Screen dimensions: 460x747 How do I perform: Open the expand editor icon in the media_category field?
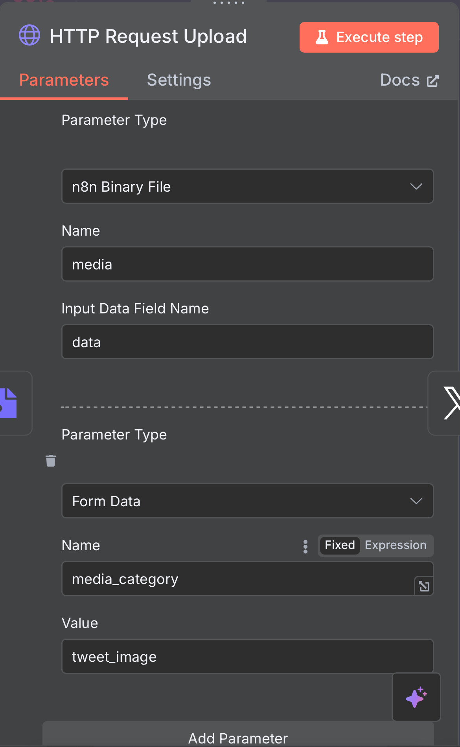[424, 586]
